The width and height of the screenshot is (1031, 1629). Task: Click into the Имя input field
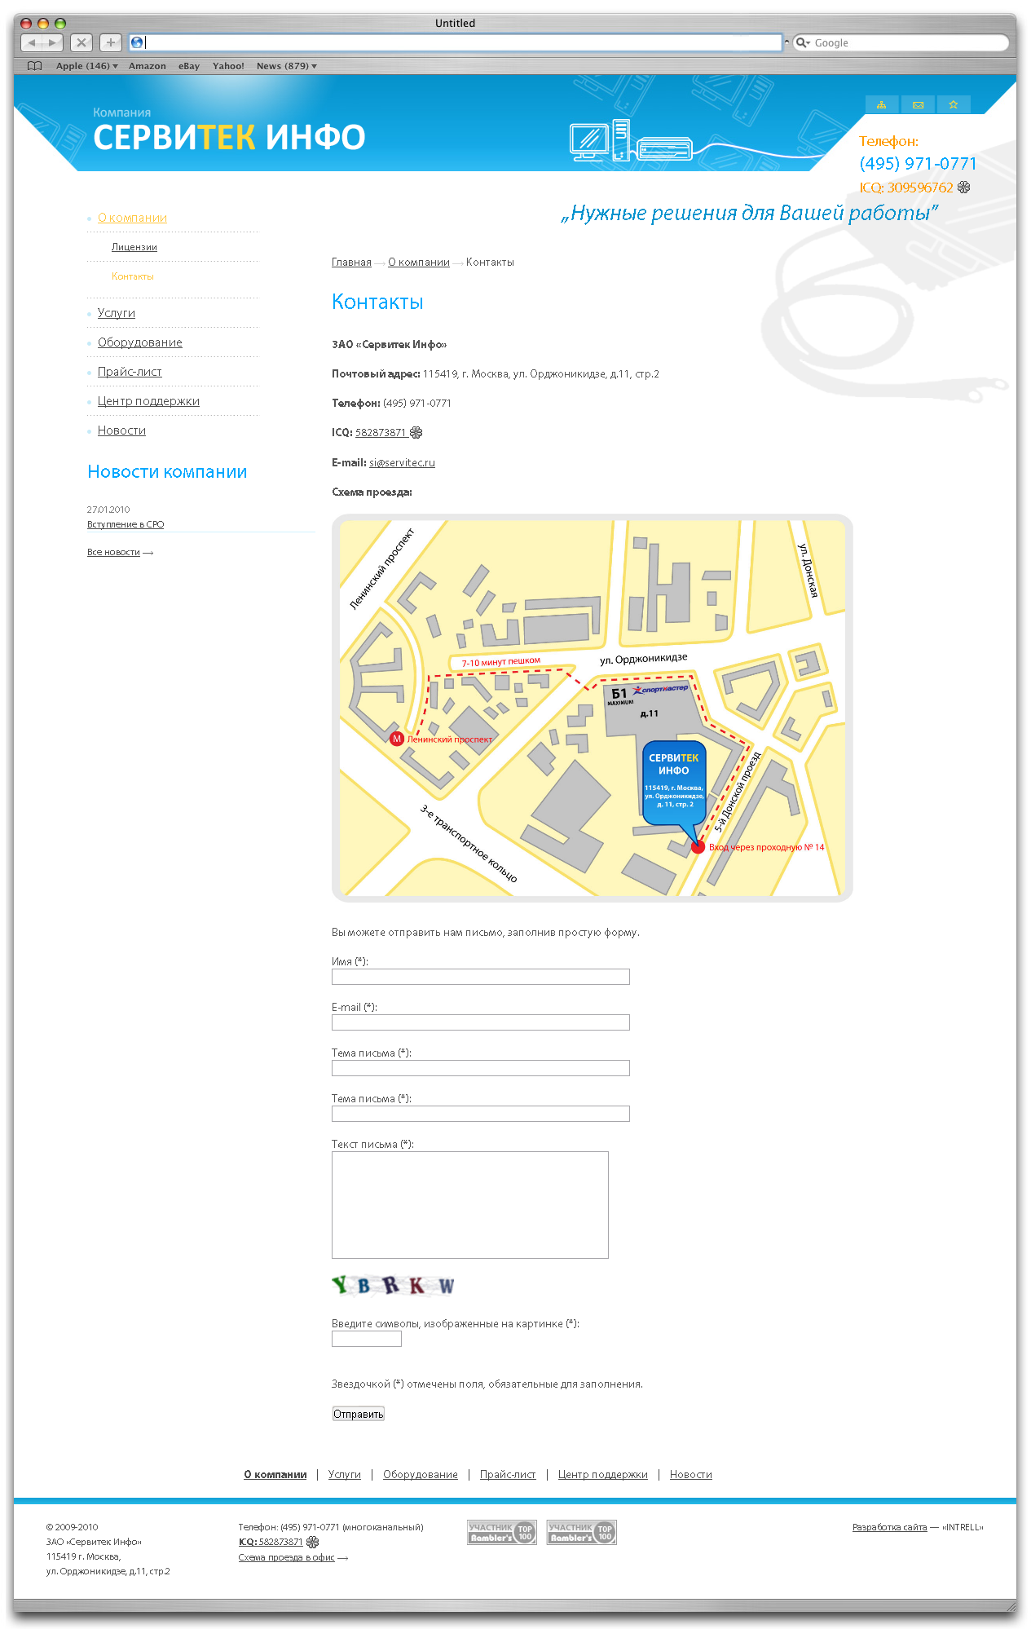click(x=481, y=977)
